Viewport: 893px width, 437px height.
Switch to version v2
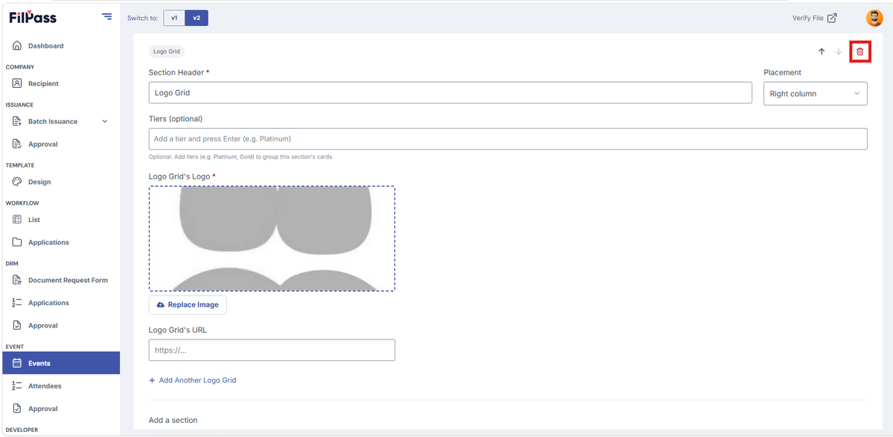196,18
